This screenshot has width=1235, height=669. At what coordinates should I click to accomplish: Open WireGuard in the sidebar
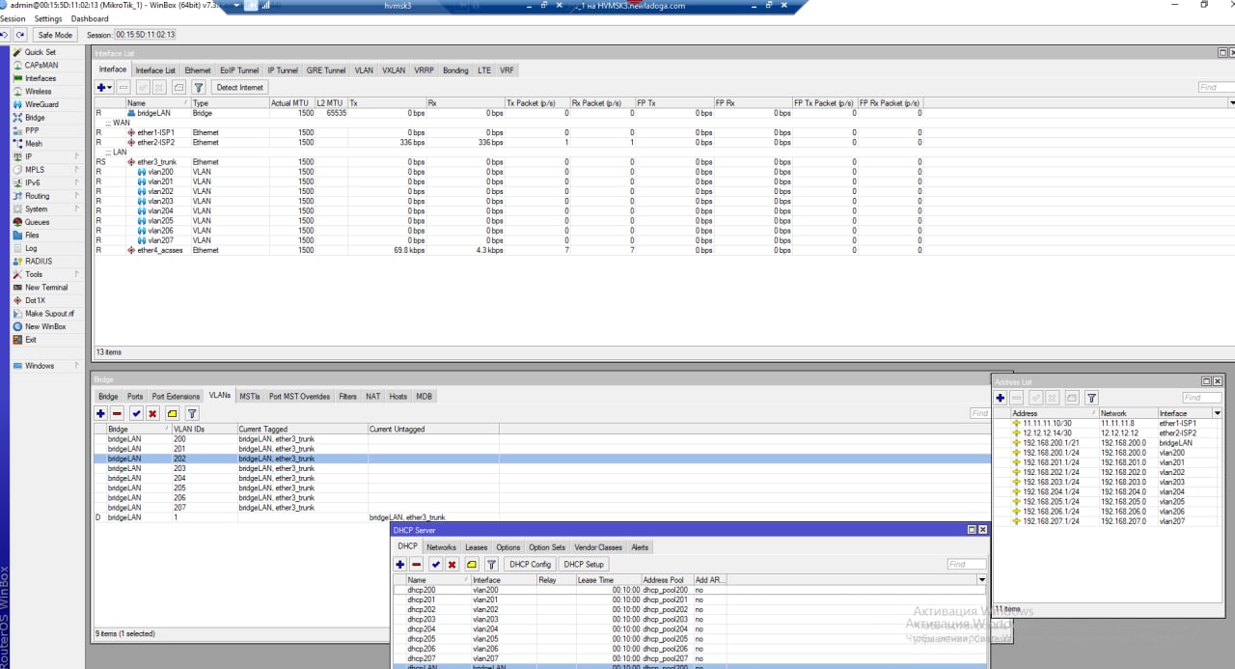tap(41, 104)
